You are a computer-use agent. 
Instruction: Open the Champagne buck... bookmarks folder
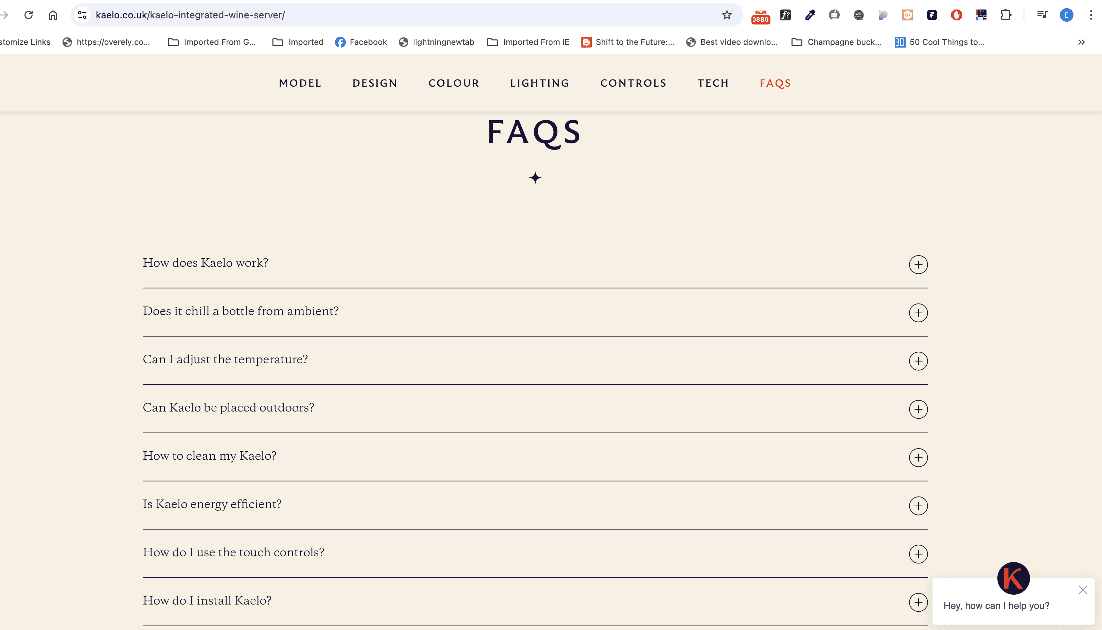click(x=836, y=42)
